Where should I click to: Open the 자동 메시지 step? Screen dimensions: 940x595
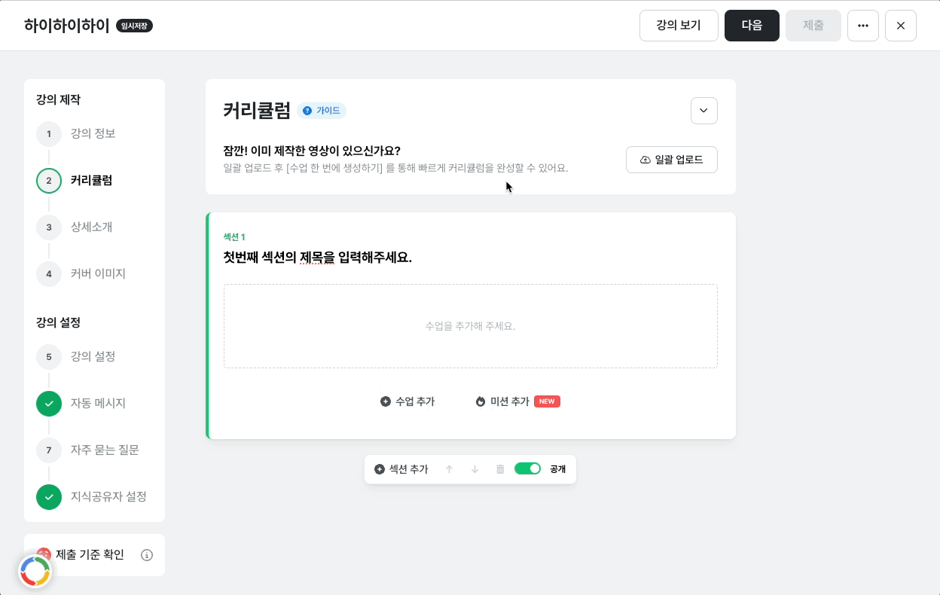tap(81, 404)
